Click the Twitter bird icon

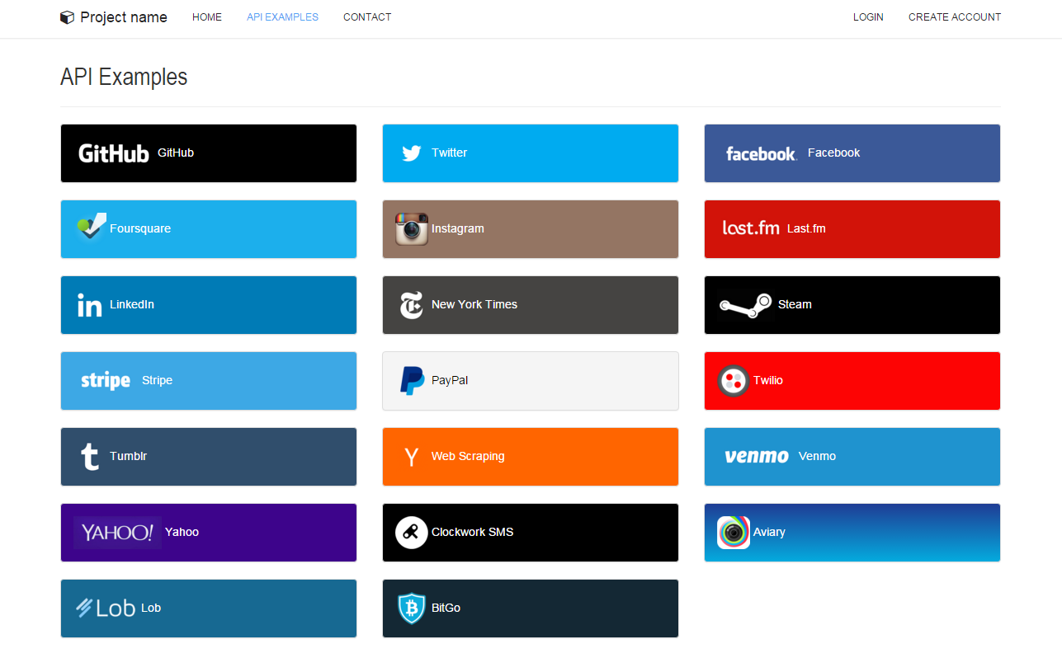point(412,153)
